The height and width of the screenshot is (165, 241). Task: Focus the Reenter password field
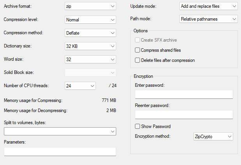tap(184, 114)
